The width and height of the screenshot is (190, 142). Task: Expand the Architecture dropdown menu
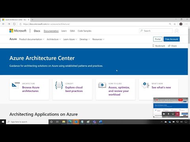(x=54, y=39)
